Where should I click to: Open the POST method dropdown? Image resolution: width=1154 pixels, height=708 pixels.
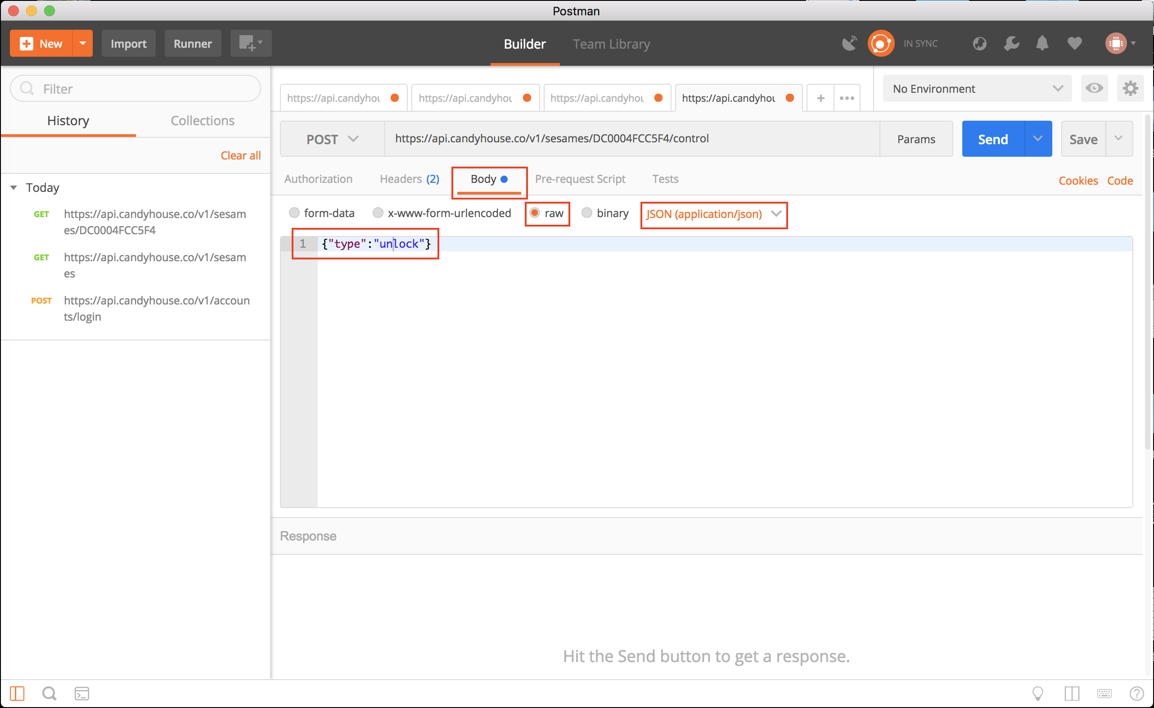click(x=332, y=139)
